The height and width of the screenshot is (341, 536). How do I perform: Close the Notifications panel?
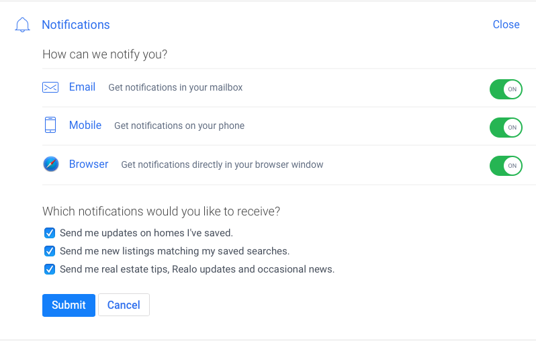506,25
